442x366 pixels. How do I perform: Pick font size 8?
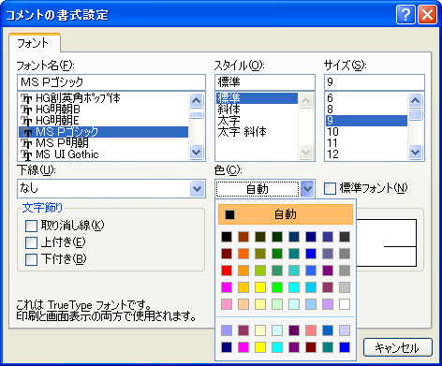(366, 110)
